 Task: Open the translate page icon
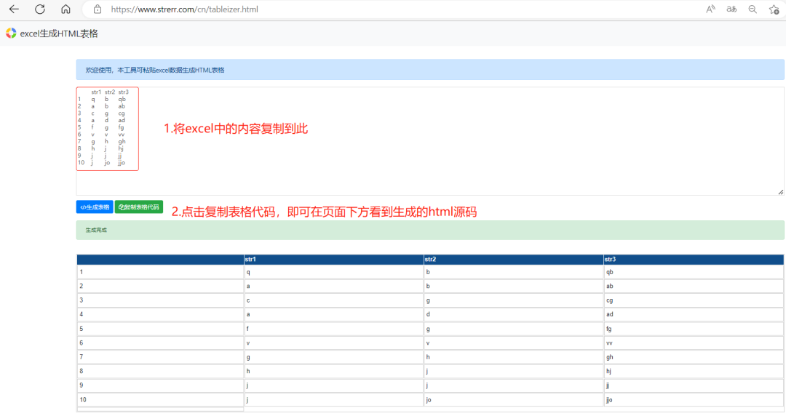[x=731, y=9]
